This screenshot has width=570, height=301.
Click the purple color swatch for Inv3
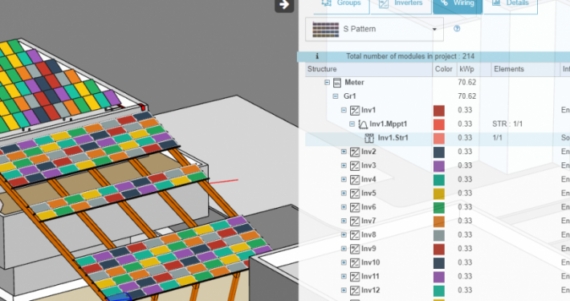tap(439, 166)
